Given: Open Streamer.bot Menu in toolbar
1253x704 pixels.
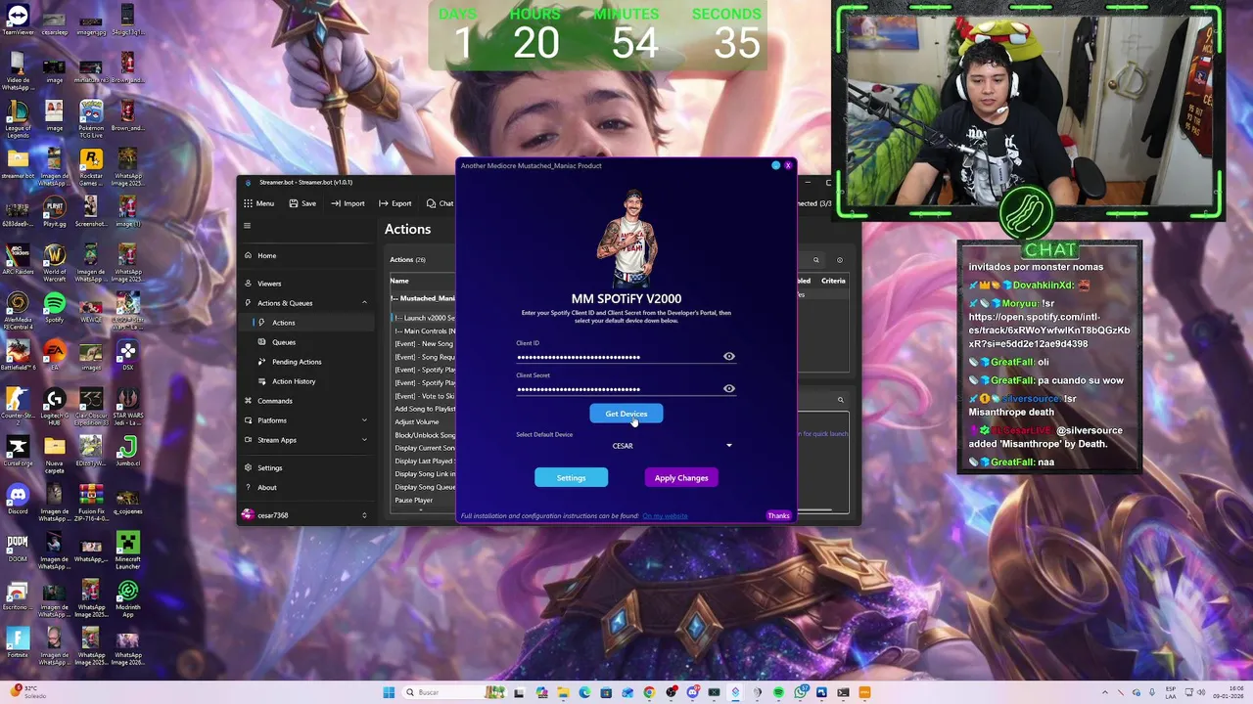Looking at the screenshot, I should point(259,203).
